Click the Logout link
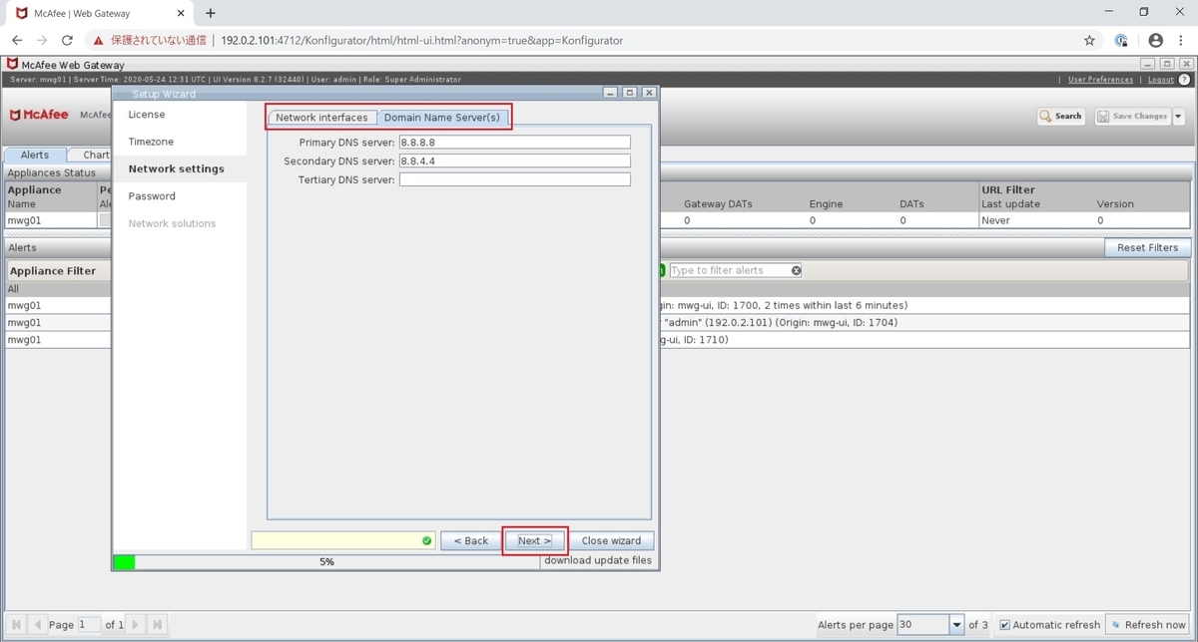Image resolution: width=1198 pixels, height=642 pixels. 1160,80
